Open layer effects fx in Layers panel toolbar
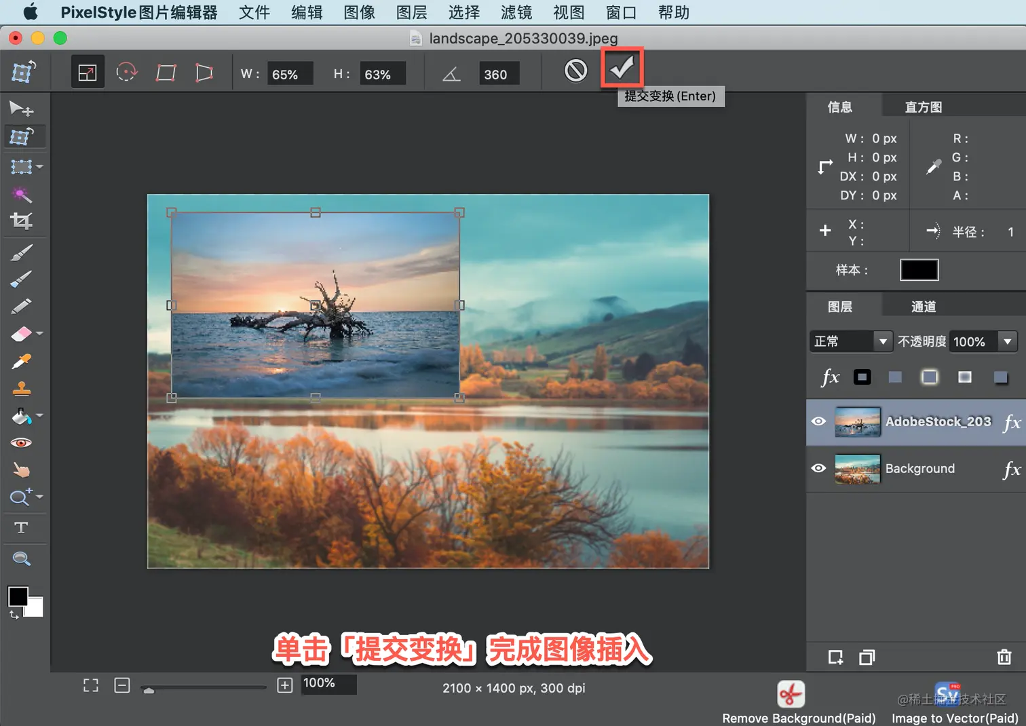This screenshot has height=726, width=1026. coord(831,377)
